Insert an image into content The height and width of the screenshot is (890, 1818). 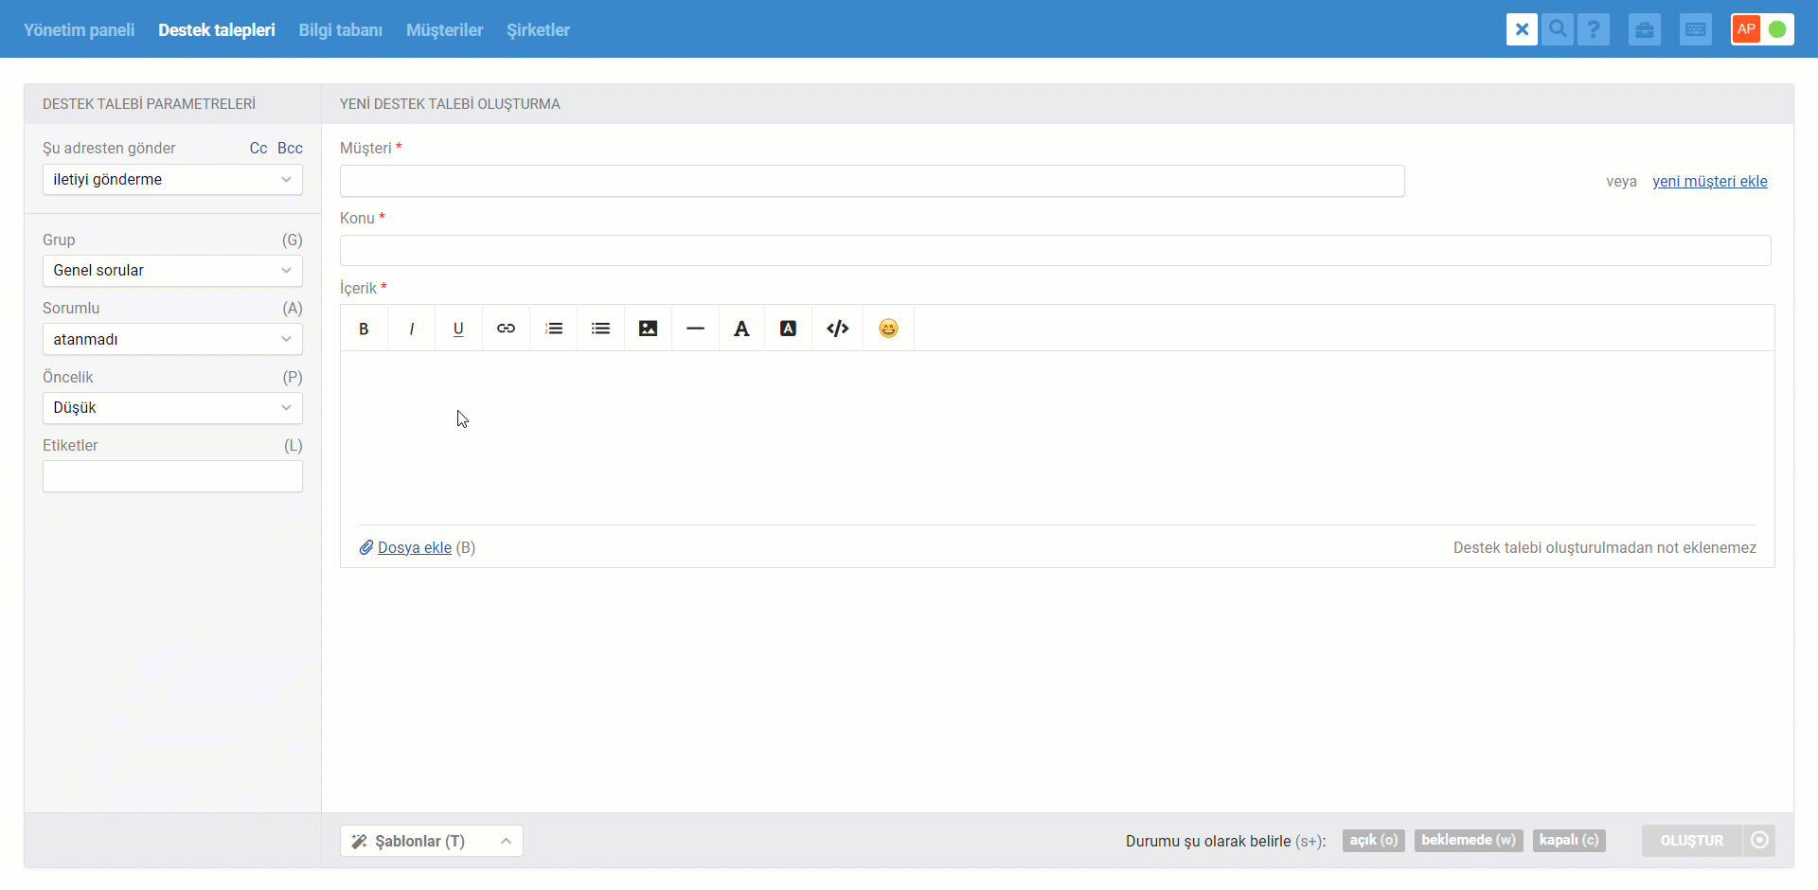[648, 329]
